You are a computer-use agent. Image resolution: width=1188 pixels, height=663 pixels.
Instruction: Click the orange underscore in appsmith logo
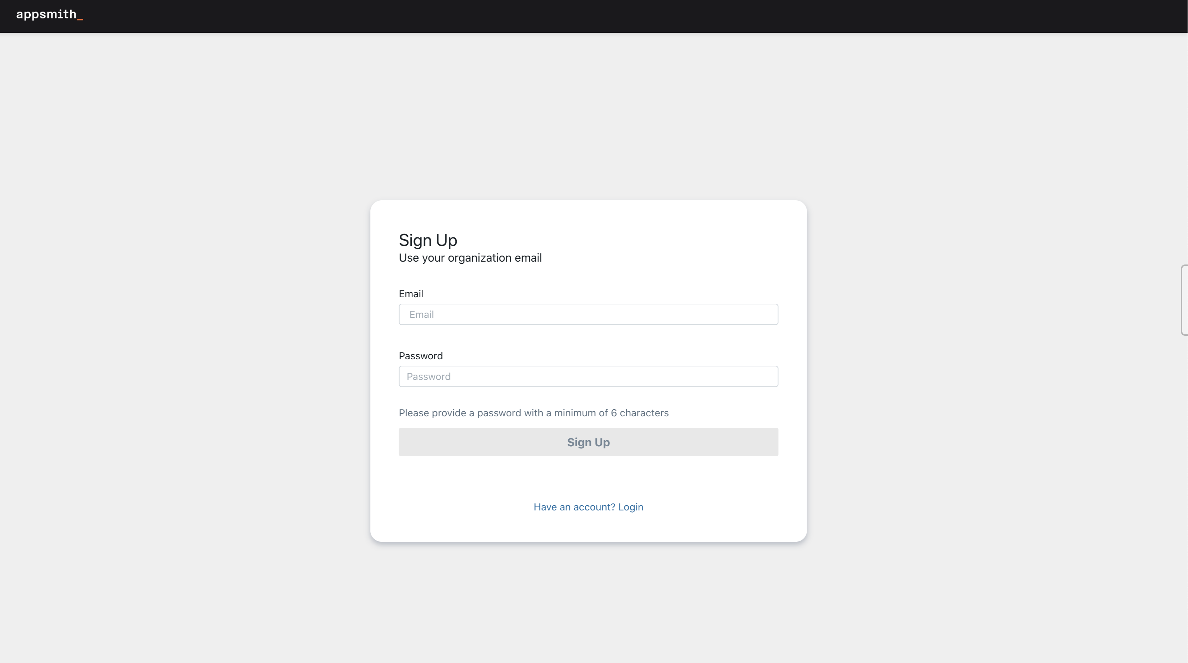(80, 19)
